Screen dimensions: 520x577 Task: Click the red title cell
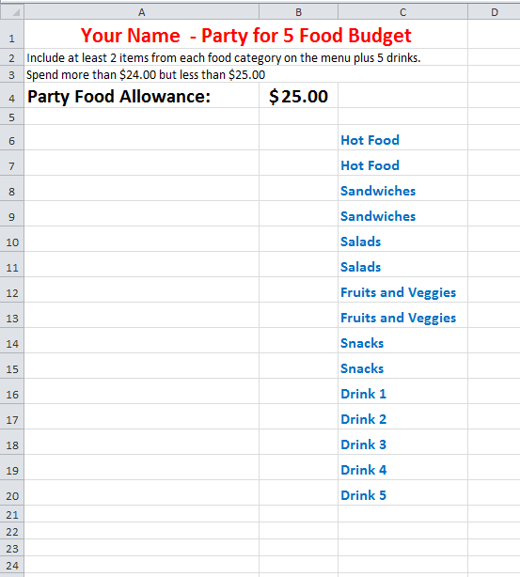pyautogui.click(x=246, y=34)
